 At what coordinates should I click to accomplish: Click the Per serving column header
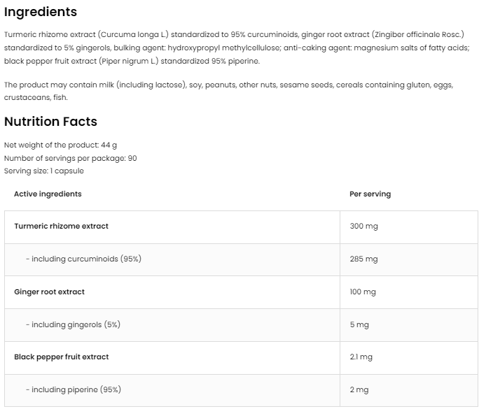[x=370, y=194]
